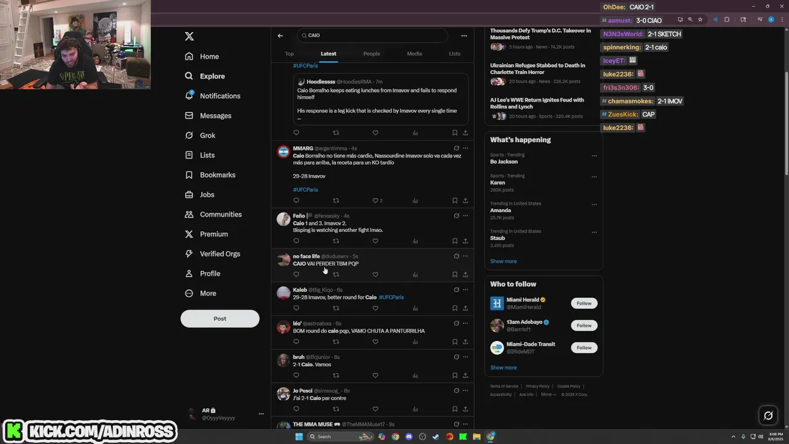Screen dimensions: 789x444
Task: Open Privacy Policy footer link
Action: click(x=538, y=387)
